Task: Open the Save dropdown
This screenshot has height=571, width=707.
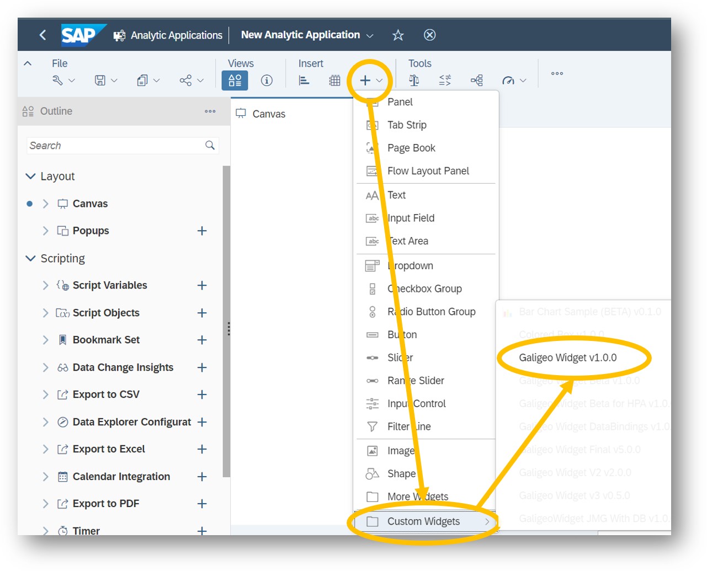Action: pos(106,81)
